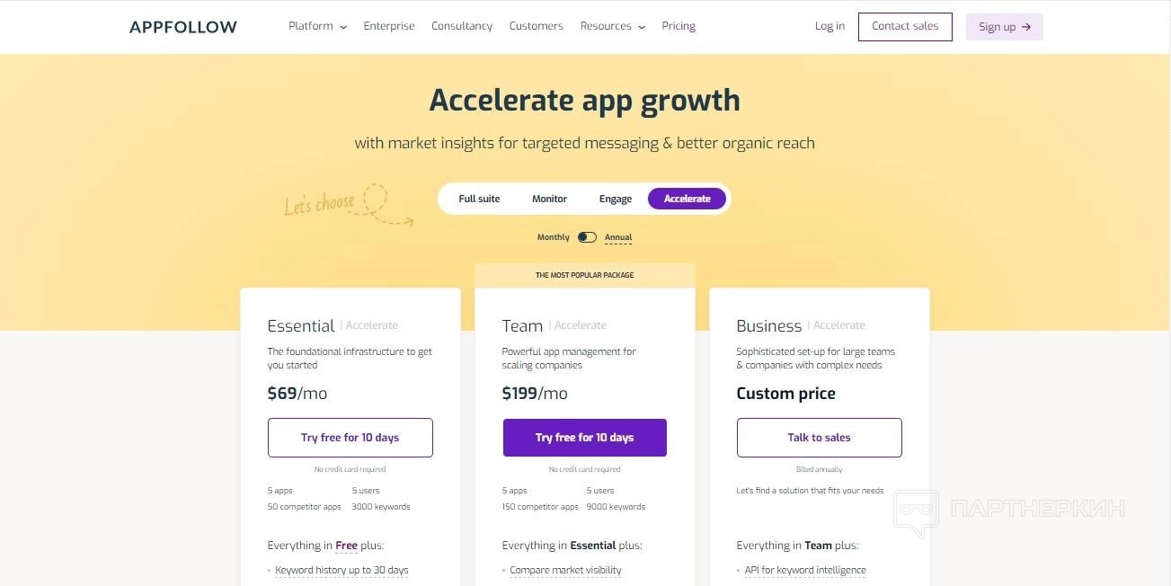Expand the Resources dropdown menu
The width and height of the screenshot is (1171, 586).
[613, 26]
